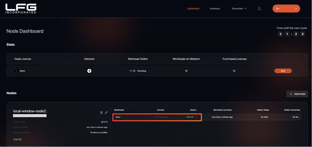
Task: Click the pencil icon to rename node
Action: [x=106, y=113]
